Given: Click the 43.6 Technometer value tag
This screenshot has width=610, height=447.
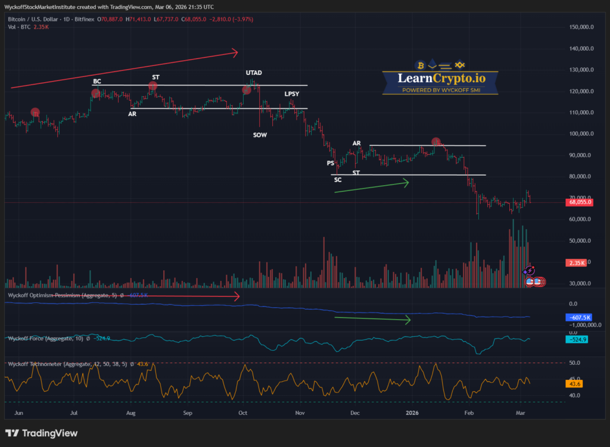Looking at the screenshot, I should coord(574,384).
